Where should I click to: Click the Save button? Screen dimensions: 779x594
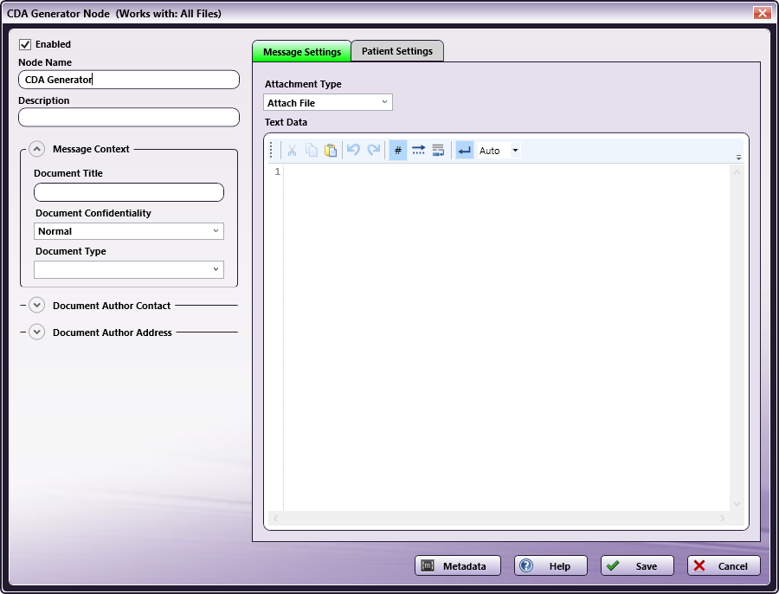(637, 566)
